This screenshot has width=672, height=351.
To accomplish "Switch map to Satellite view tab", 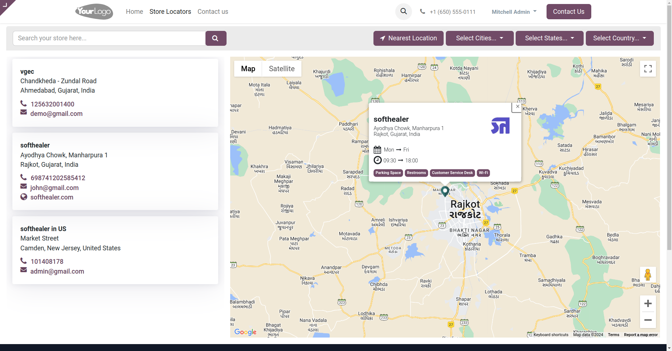I will coord(281,69).
